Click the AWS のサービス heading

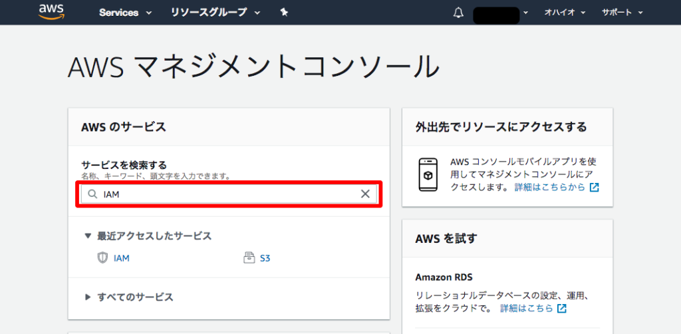[x=123, y=127]
